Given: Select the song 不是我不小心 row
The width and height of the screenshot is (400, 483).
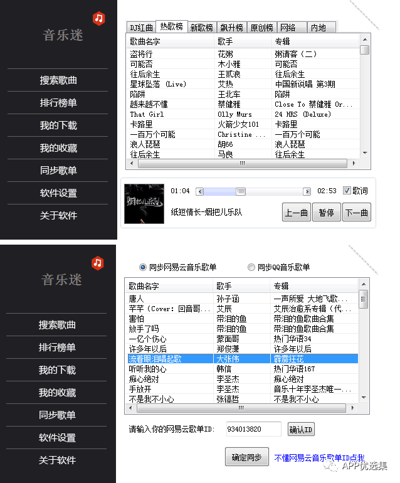Looking at the screenshot, I should pyautogui.click(x=243, y=399).
